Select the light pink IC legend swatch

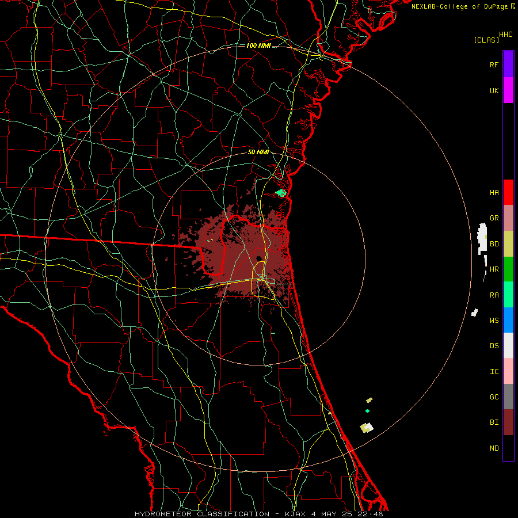[508, 371]
